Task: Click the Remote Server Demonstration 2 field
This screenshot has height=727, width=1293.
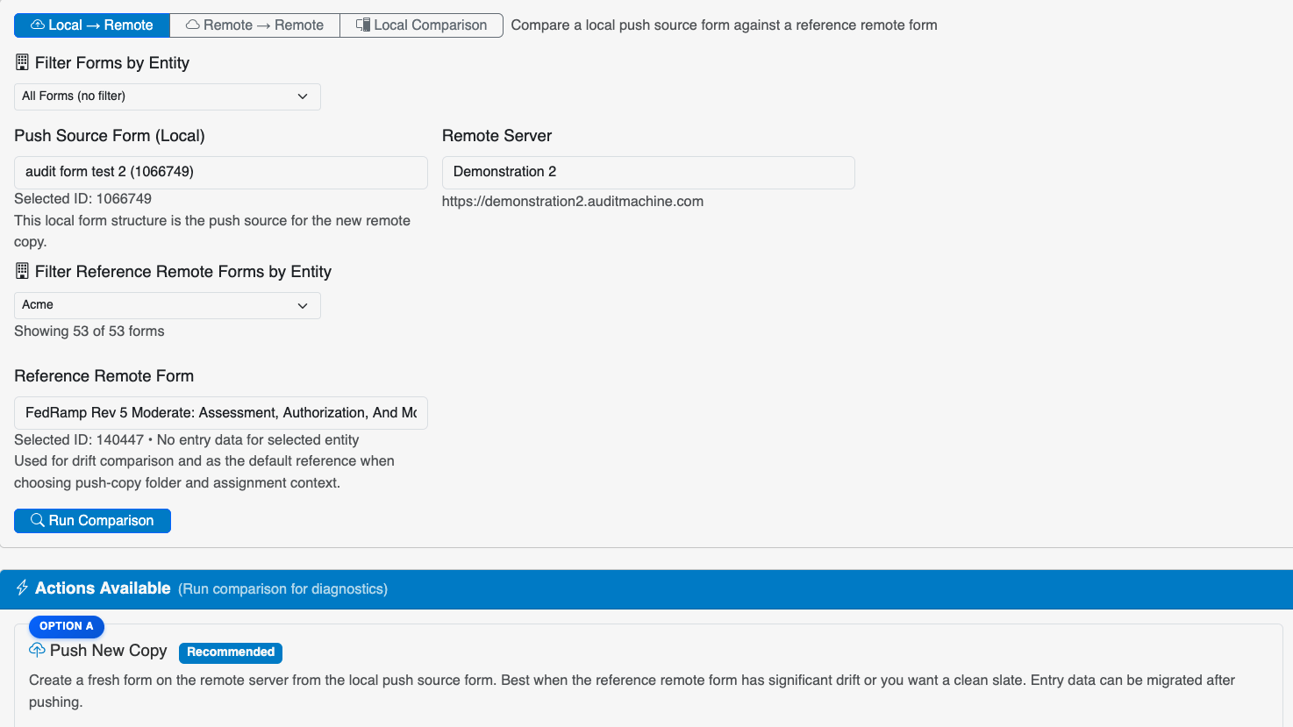Action: (x=647, y=172)
